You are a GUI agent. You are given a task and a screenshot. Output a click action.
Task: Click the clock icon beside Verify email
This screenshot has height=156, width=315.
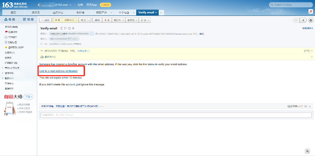click(69, 28)
